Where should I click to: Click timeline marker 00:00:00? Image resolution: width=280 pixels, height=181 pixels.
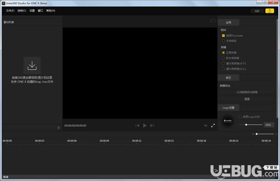click(x=7, y=141)
